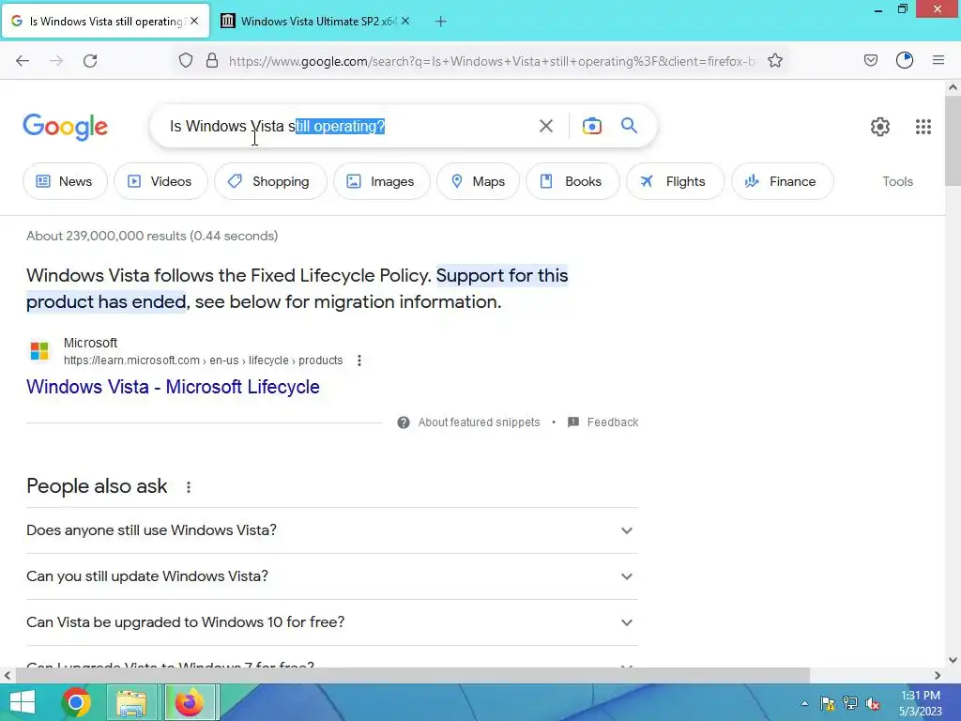Screen dimensions: 961x721
Task: Filter results by Images
Action: click(382, 181)
